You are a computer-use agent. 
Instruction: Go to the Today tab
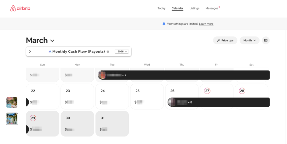pos(161,8)
